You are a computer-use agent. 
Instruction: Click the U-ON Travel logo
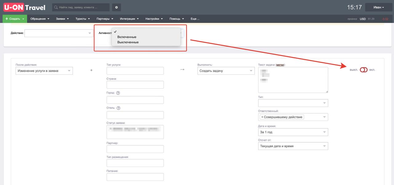[24, 7]
